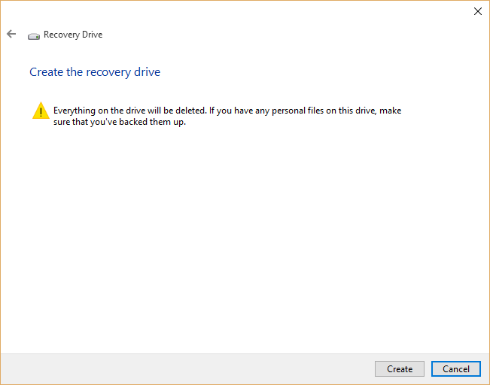
Task: Click the word "Drive" in the window title
Action: point(90,35)
